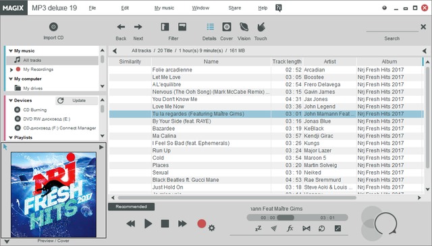Collapse right side with the arrow at the path bar's right end
Image resolution: width=432 pixels, height=246 pixels.
(x=425, y=51)
